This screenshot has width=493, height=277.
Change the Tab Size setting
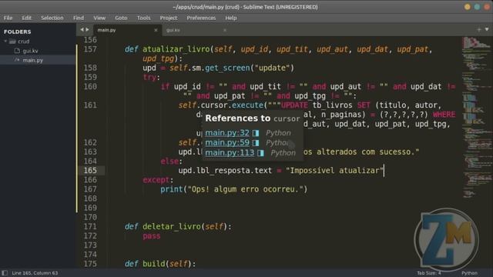pyautogui.click(x=429, y=273)
